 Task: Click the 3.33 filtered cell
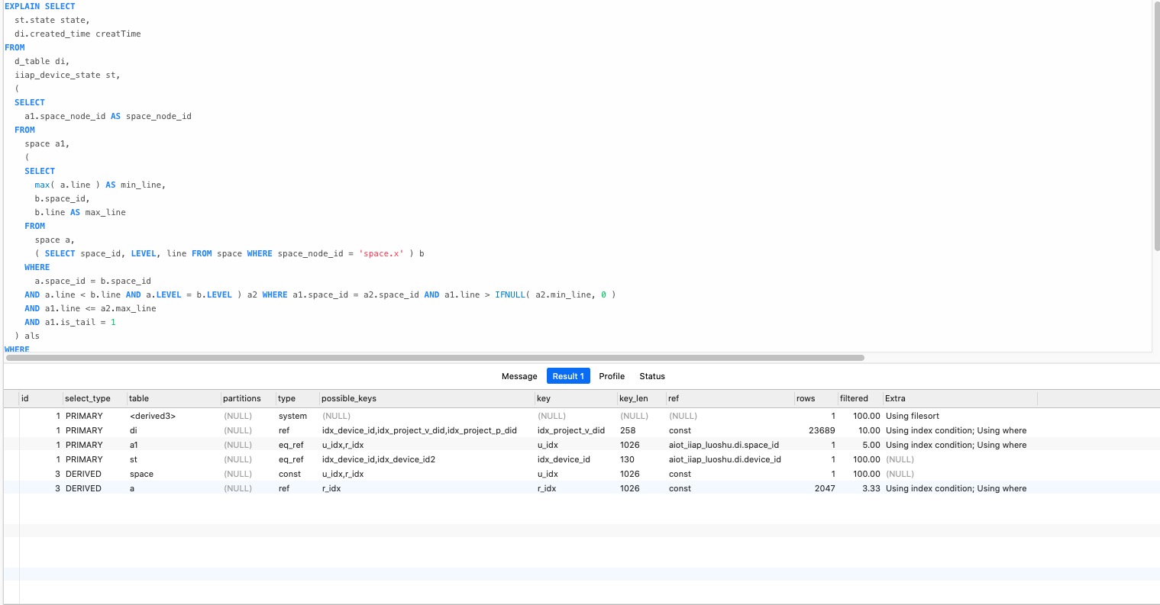871,488
